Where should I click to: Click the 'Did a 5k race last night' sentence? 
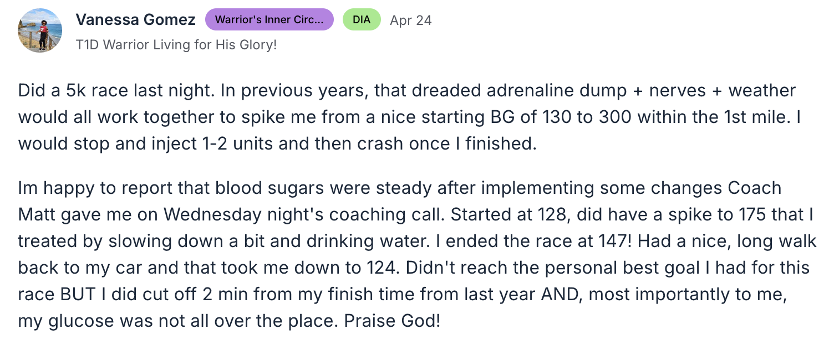(x=116, y=91)
